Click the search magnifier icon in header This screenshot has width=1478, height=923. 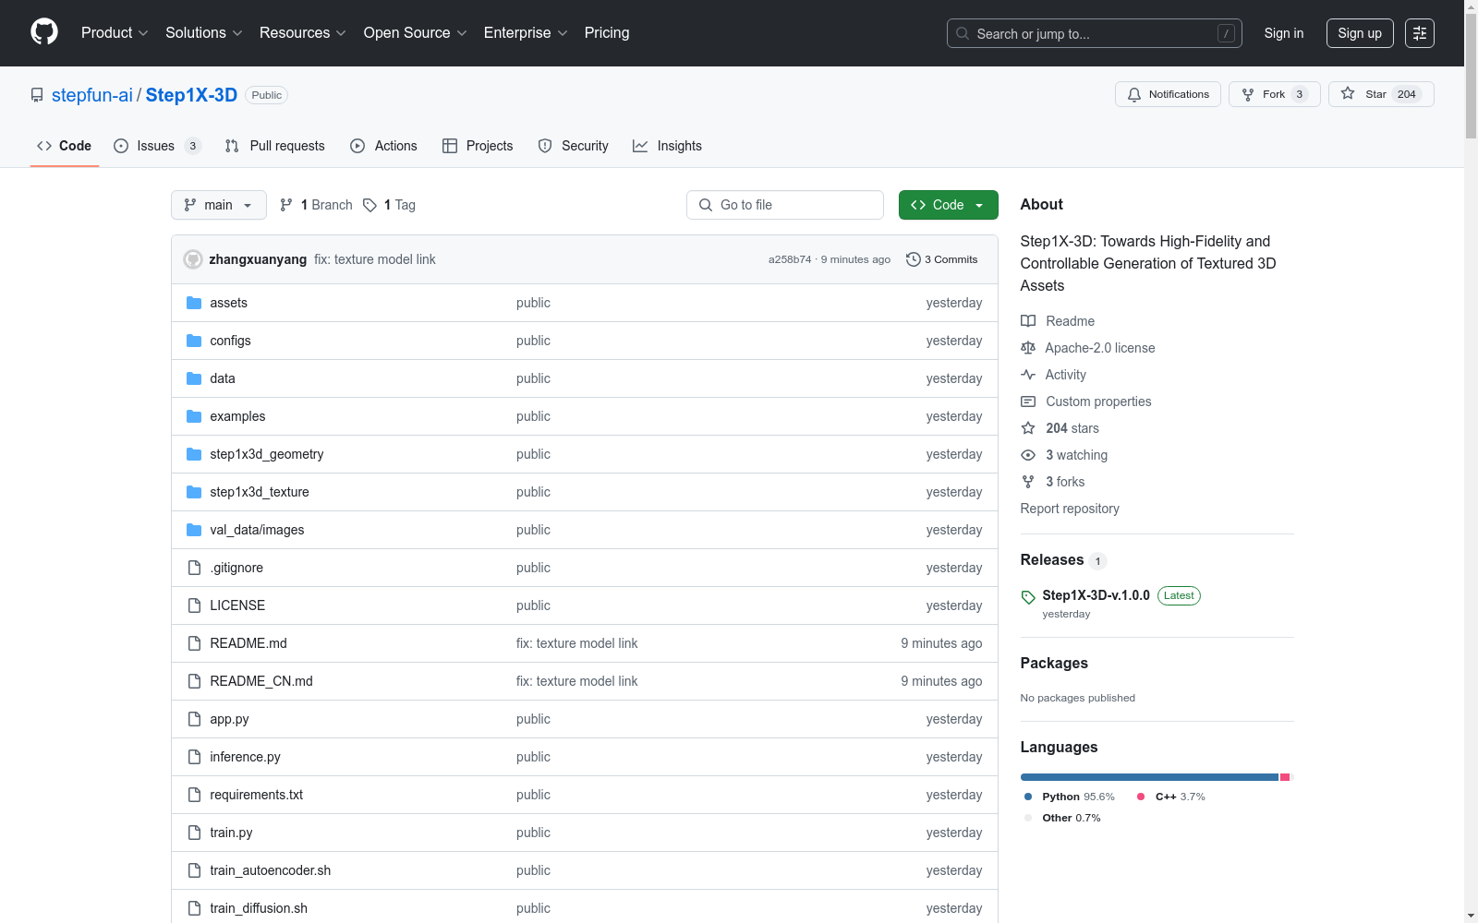point(963,33)
